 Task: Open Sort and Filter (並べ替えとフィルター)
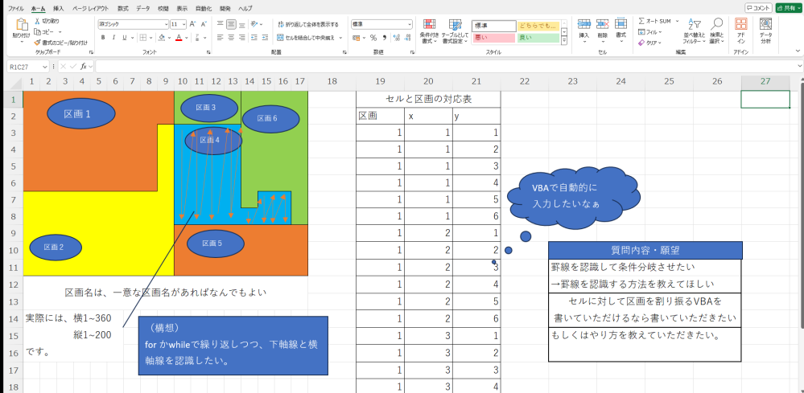694,31
